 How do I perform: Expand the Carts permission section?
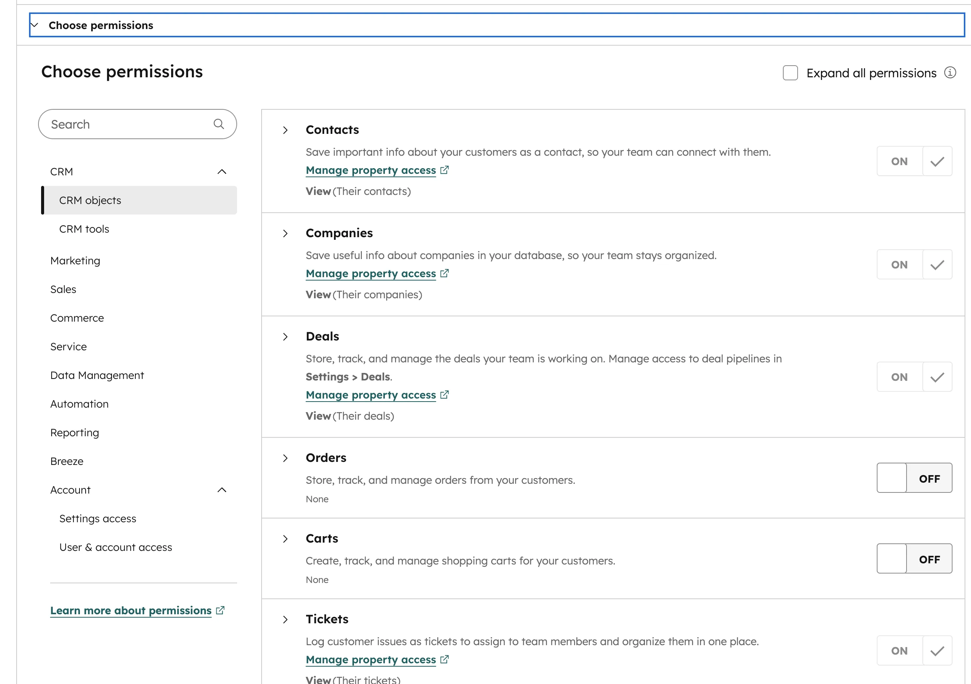pos(285,538)
